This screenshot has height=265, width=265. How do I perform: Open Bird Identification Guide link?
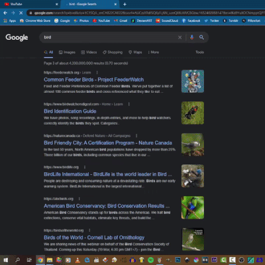[70, 111]
